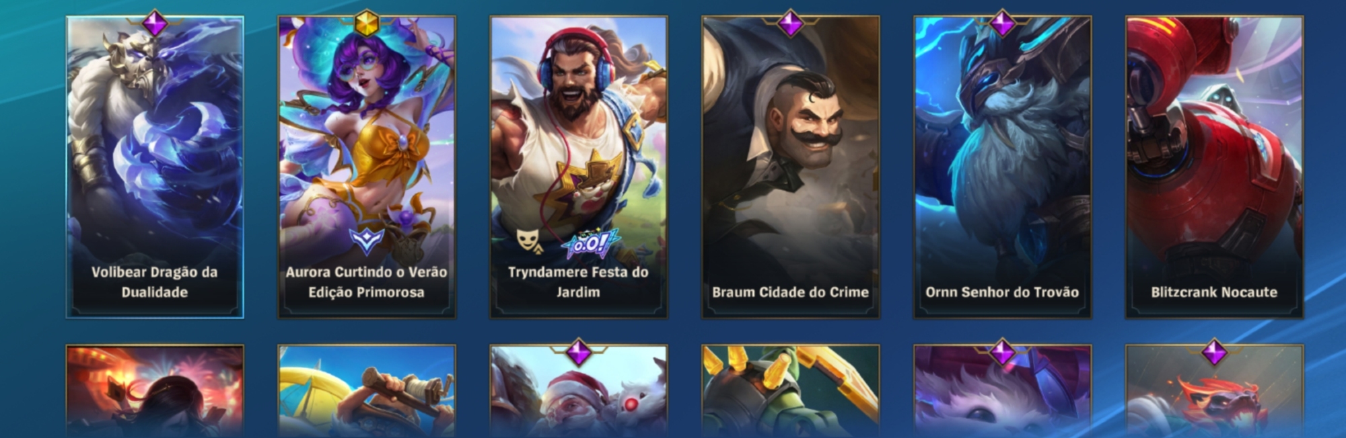Select the Blitzcrank Nocaute skin card

coord(1214,167)
